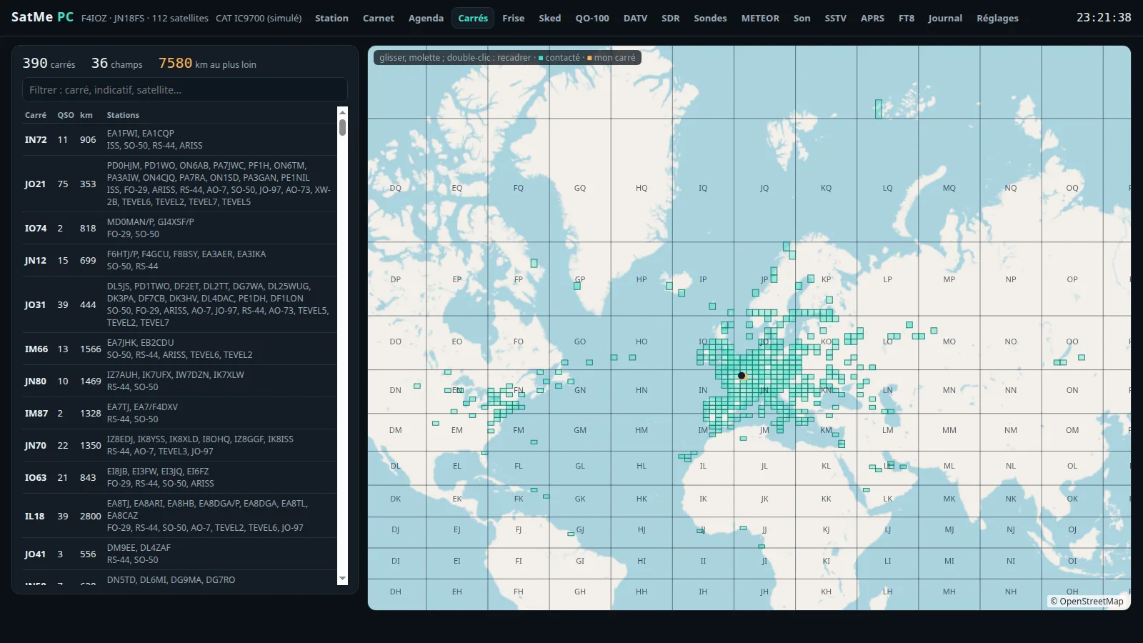Click the scrollbar down arrow in grid list
The width and height of the screenshot is (1143, 643).
pos(342,579)
